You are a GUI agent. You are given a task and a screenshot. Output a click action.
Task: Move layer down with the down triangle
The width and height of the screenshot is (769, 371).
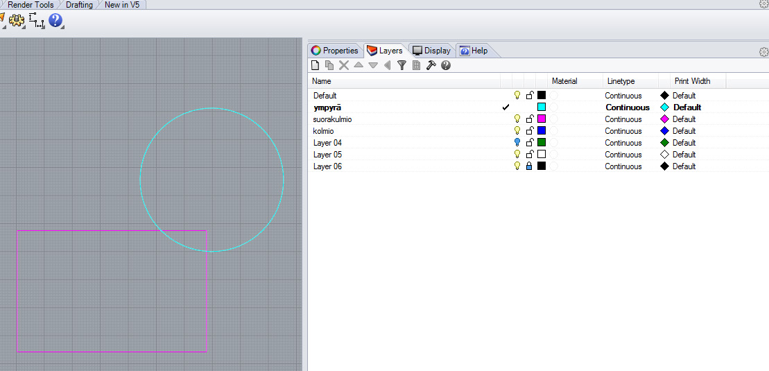373,65
